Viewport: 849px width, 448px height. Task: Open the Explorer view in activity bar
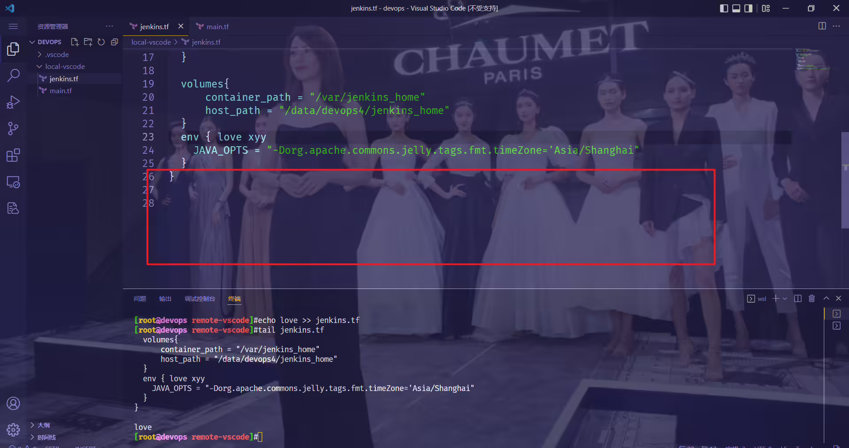pyautogui.click(x=13, y=49)
